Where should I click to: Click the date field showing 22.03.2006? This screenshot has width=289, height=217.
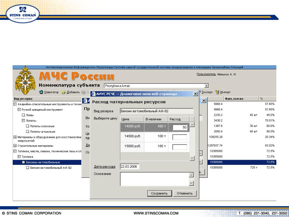pyautogui.click(x=129, y=167)
